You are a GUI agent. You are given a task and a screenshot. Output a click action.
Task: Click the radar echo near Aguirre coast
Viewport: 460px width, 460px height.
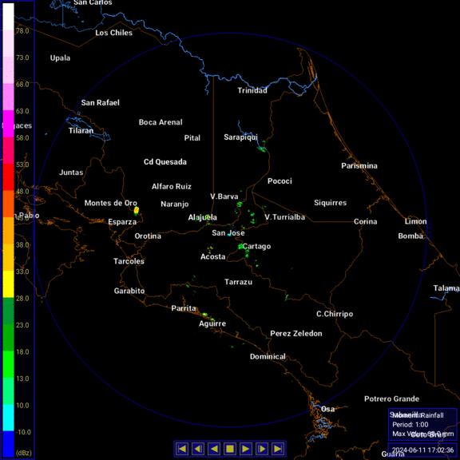(x=204, y=315)
